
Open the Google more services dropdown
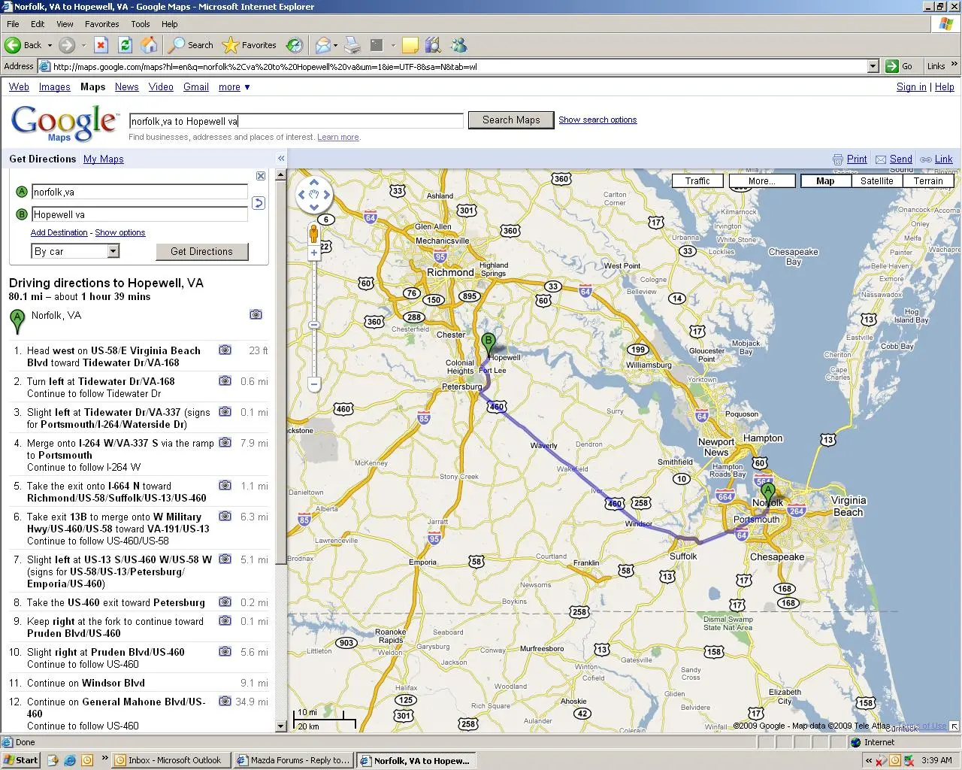point(234,87)
